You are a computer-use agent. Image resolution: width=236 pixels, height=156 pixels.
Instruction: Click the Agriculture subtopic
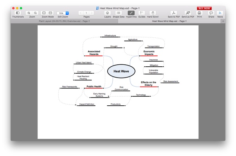133,39
